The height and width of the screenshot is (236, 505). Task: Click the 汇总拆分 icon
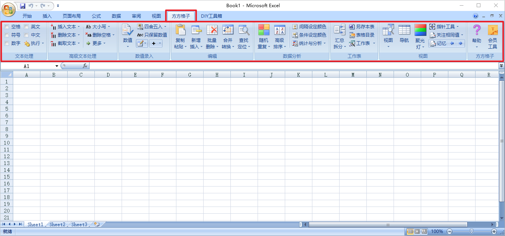340,30
